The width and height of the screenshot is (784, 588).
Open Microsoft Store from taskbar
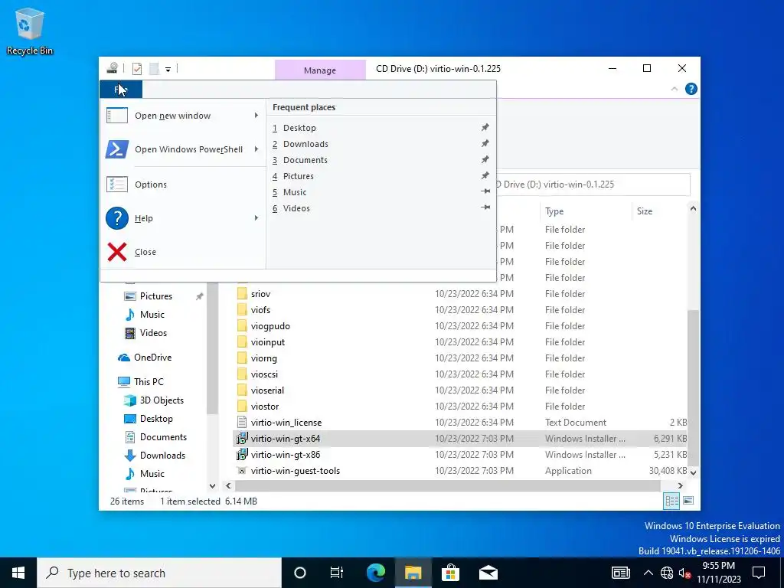450,573
